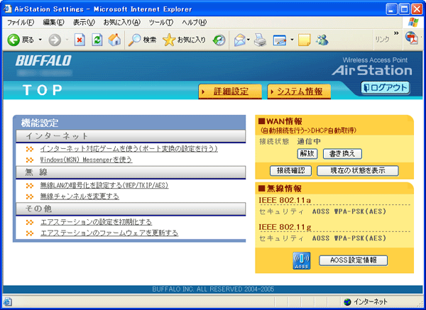
Task: Click the IEEE 802.11a heading
Action: [x=285, y=200]
